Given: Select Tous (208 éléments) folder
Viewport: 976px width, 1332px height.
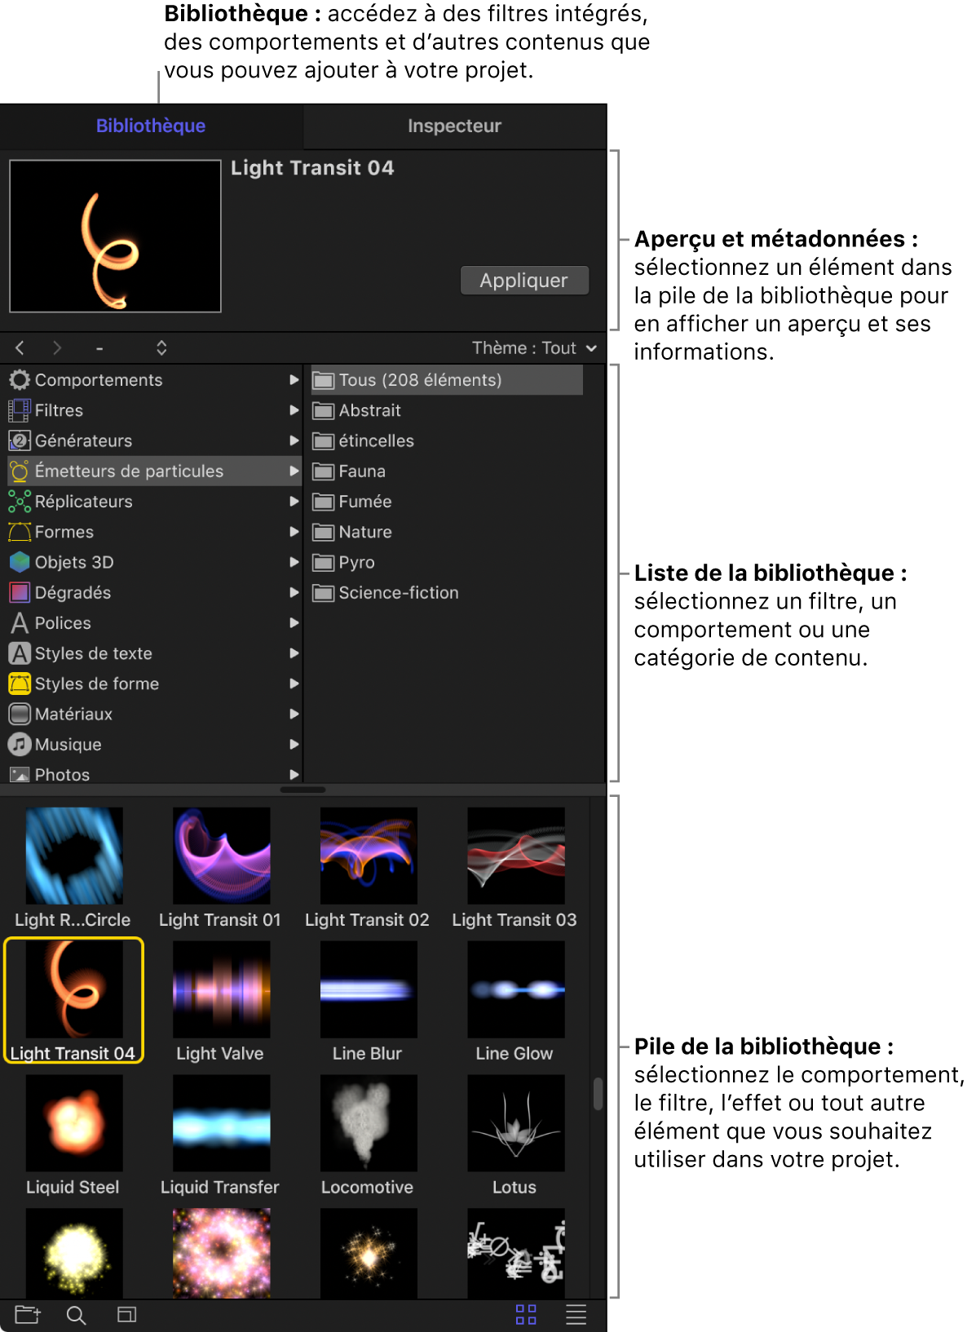Looking at the screenshot, I should 447,380.
